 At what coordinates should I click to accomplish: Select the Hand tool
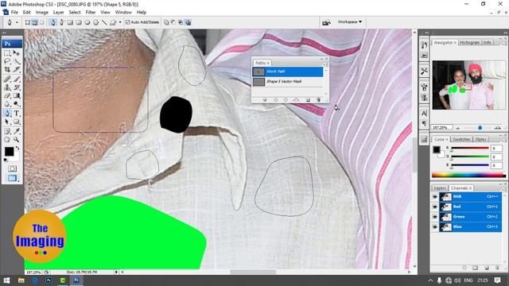[7, 140]
